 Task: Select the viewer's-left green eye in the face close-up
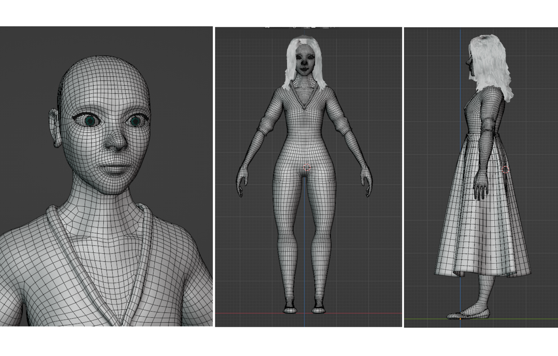pyautogui.click(x=90, y=121)
